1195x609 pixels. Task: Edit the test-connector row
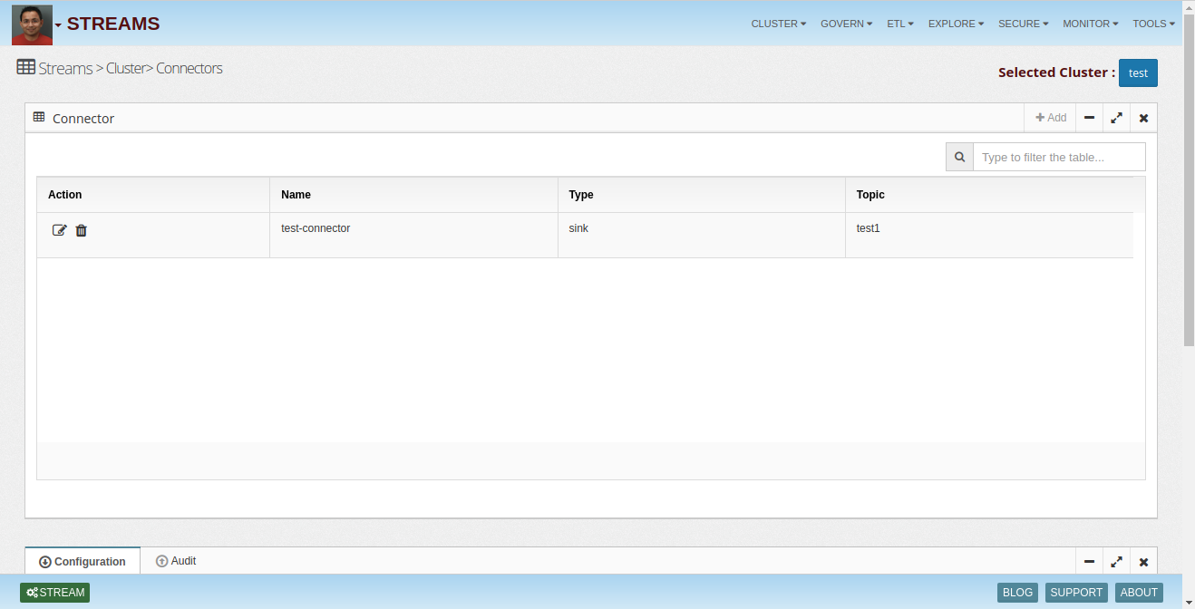tap(59, 230)
